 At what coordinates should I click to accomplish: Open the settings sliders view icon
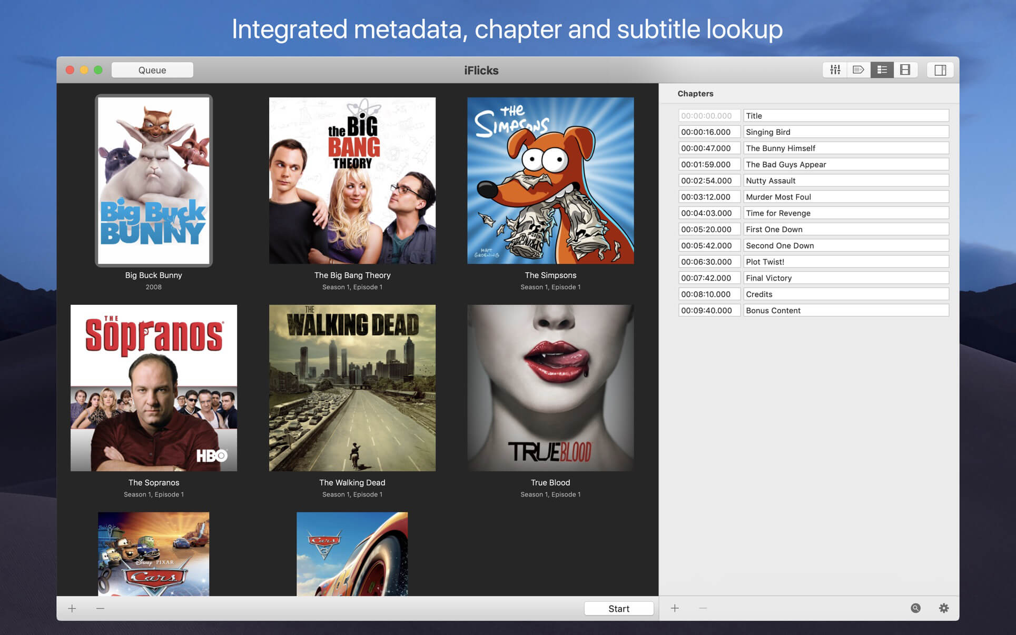tap(835, 70)
